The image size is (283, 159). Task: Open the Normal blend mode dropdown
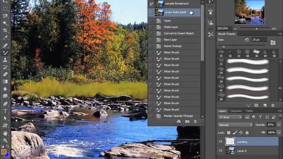235,125
